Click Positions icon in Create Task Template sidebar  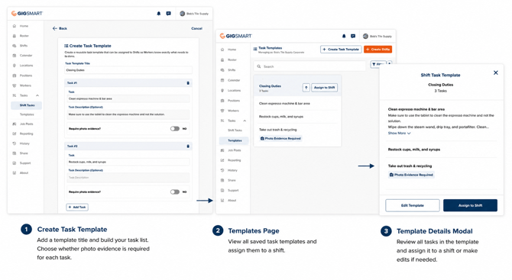14,76
